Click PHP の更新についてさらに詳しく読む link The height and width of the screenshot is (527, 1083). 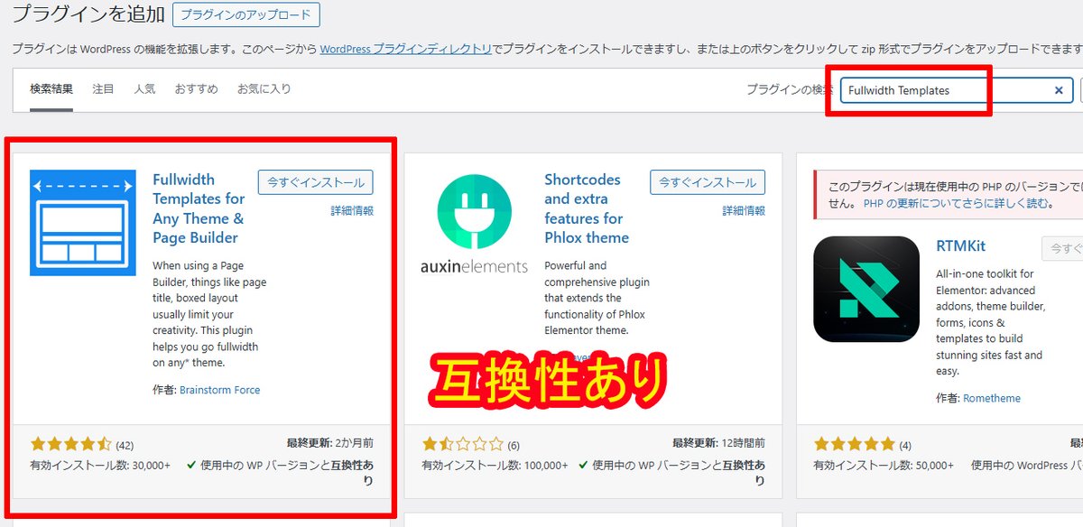[x=958, y=204]
